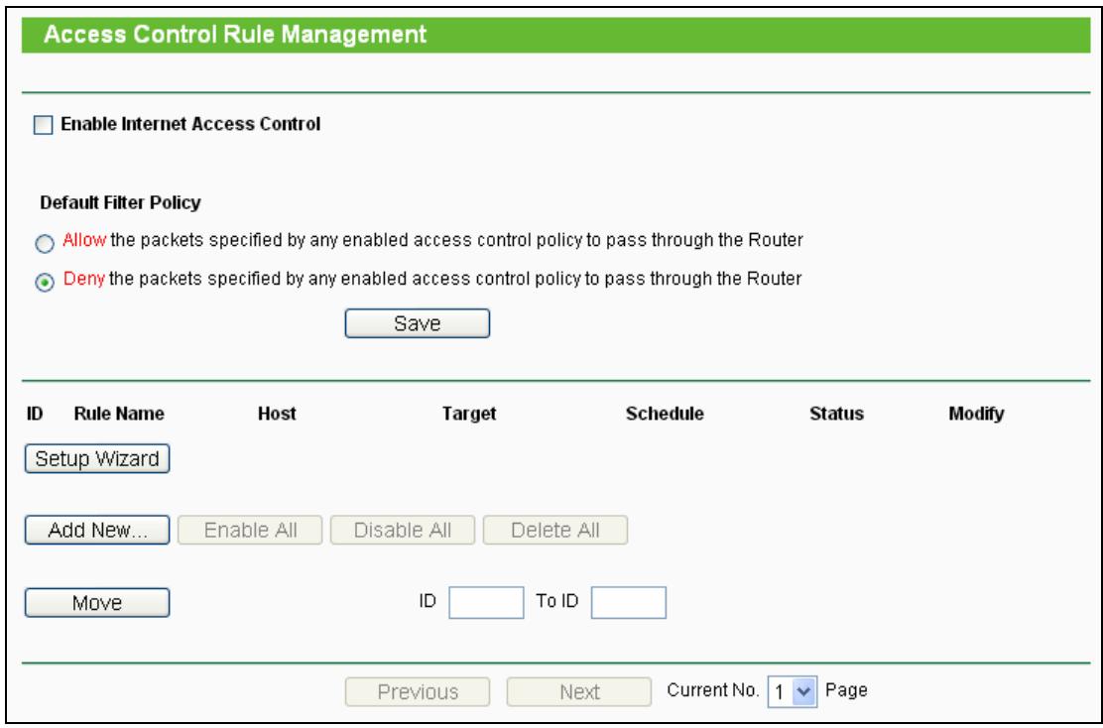
Task: Click the Modify column header
Action: click(976, 414)
